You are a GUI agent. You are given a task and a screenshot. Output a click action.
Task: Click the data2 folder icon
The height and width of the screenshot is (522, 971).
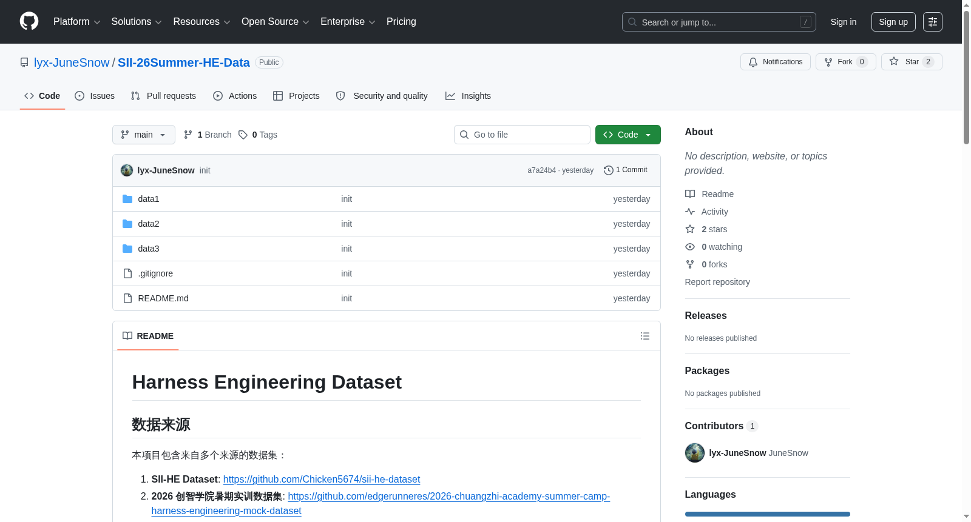127,224
